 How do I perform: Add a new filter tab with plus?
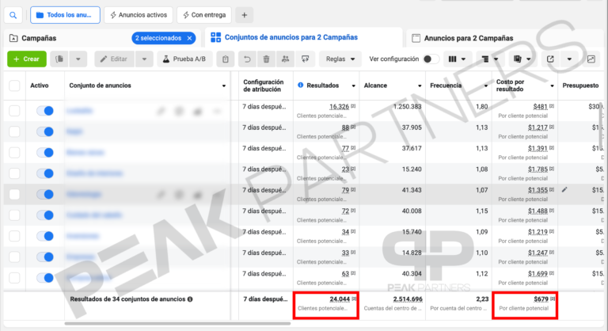245,15
